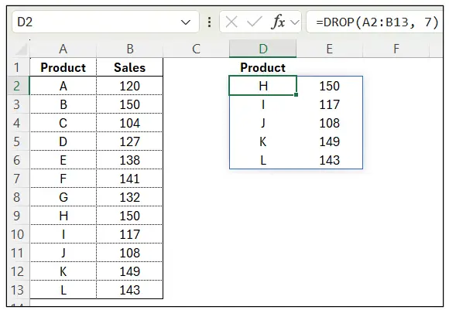Click cell D4 containing J
This screenshot has height=310, width=449.
pyautogui.click(x=263, y=123)
